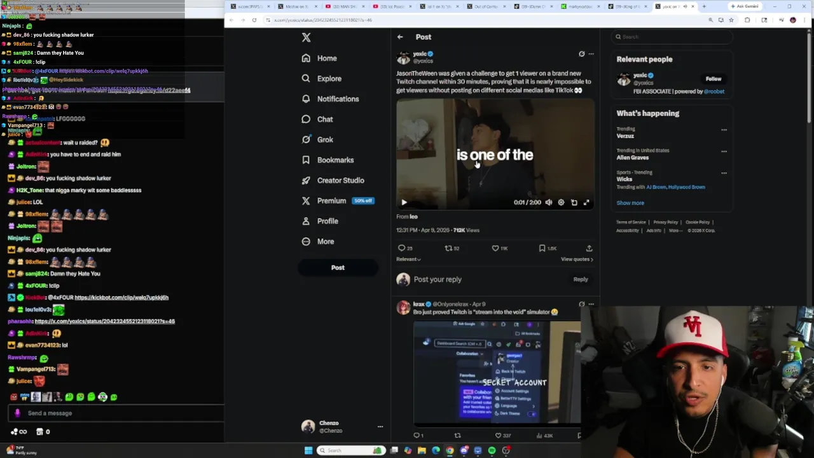The width and height of the screenshot is (814, 458).
Task: Open Windows Start button
Action: point(308,450)
